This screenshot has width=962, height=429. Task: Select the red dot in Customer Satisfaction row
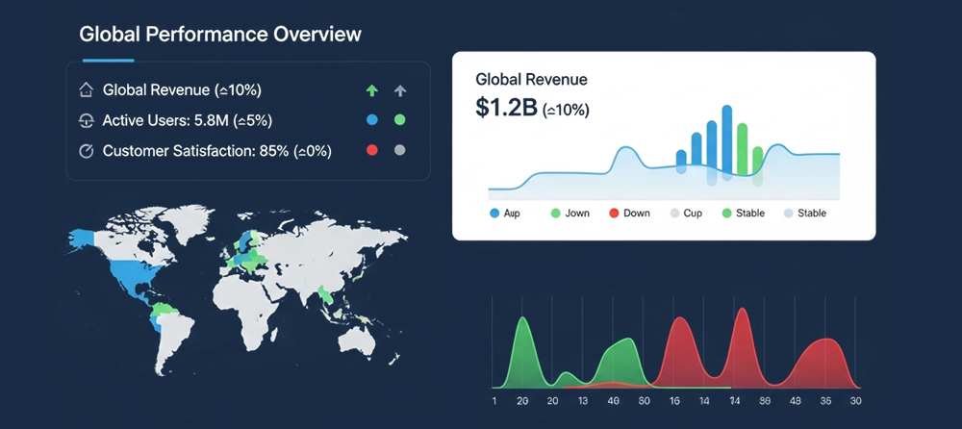click(371, 150)
